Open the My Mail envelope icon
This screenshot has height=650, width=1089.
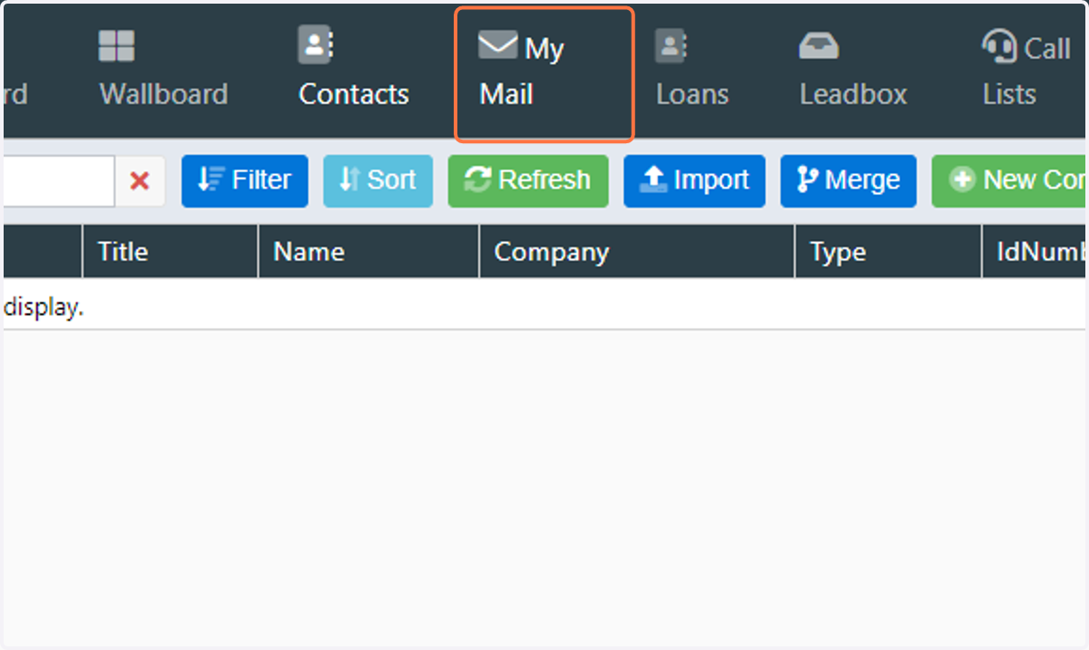497,44
